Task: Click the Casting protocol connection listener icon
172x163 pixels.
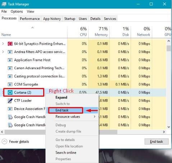Action: click(x=10, y=76)
